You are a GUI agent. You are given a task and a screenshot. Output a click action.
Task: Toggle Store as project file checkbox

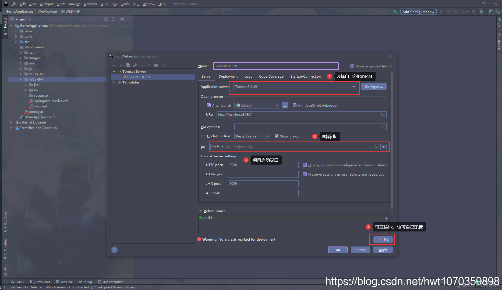pyautogui.click(x=352, y=66)
